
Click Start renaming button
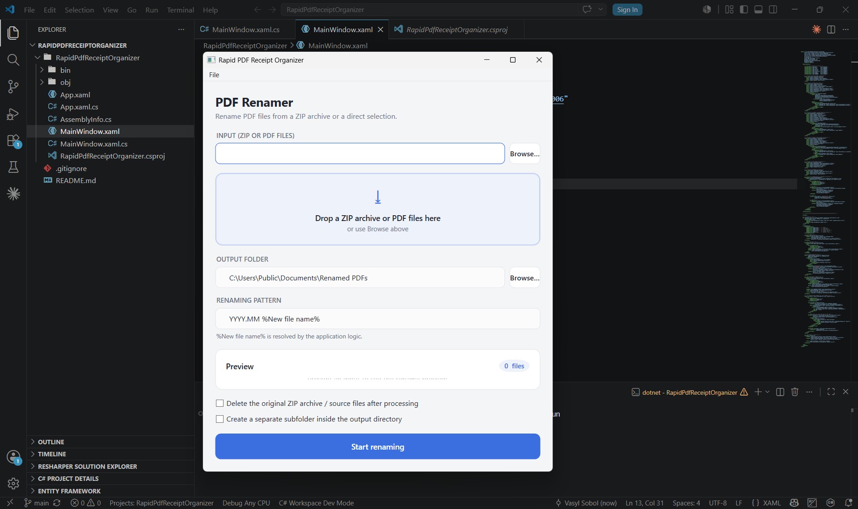(x=377, y=446)
